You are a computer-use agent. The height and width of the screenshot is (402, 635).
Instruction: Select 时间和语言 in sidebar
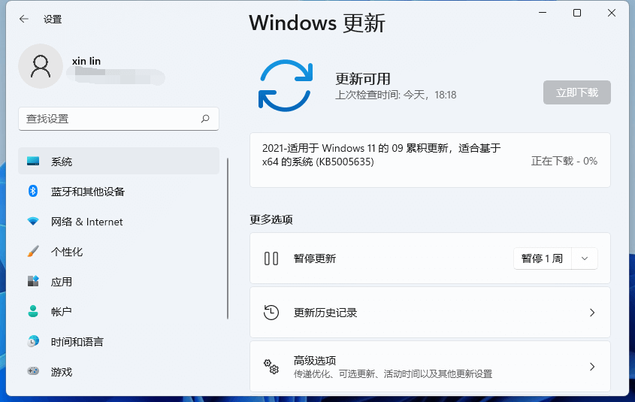119,341
